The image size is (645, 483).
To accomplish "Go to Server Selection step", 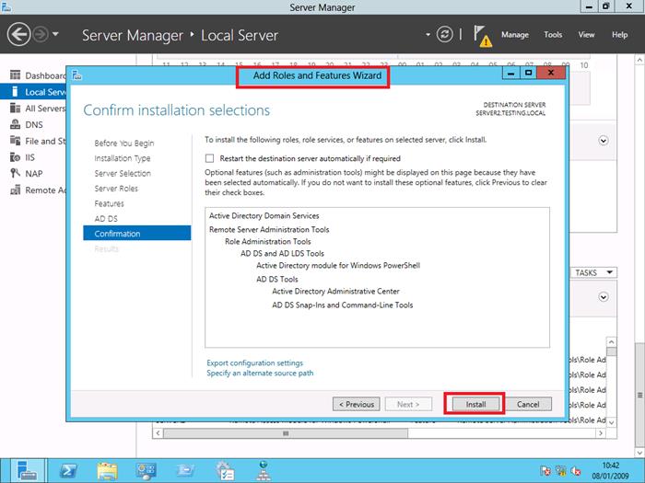I will pyautogui.click(x=123, y=173).
